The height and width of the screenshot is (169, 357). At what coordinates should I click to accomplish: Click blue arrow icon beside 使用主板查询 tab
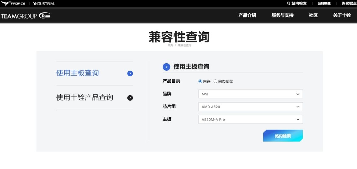click(130, 73)
